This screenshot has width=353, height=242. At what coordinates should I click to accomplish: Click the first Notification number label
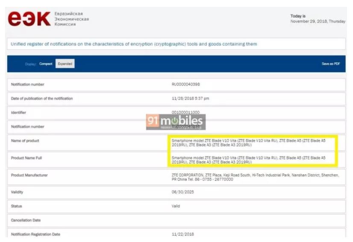click(27, 85)
